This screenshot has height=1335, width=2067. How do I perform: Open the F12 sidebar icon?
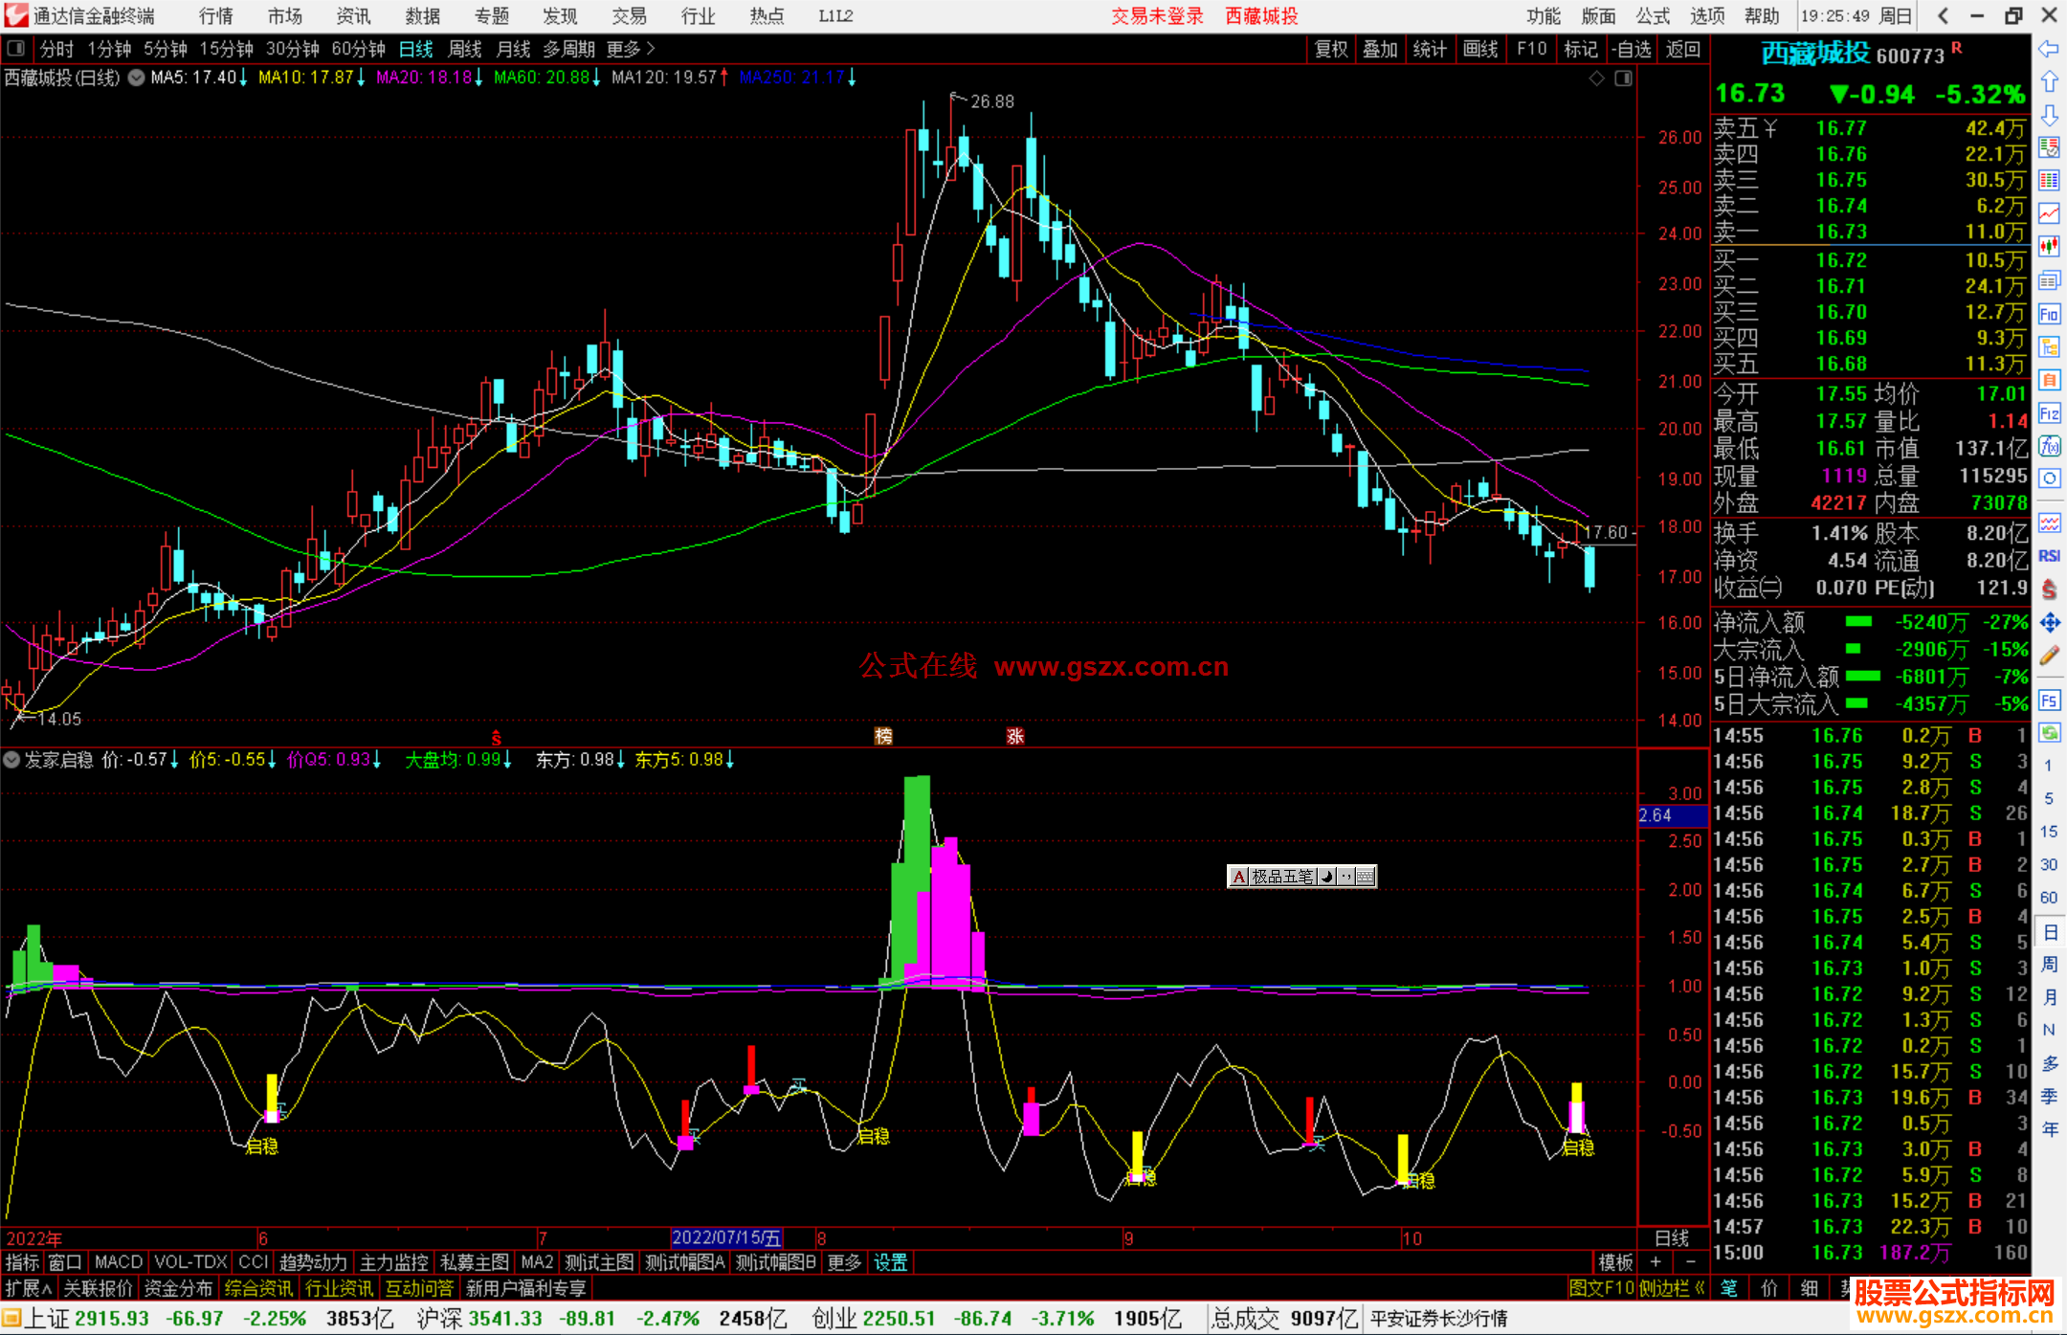click(x=2049, y=413)
